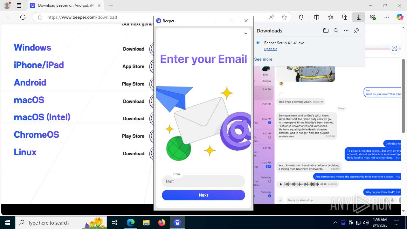Viewport: 407px width, 229px height.
Task: Open file link for Beeper Setup
Action: click(271, 49)
